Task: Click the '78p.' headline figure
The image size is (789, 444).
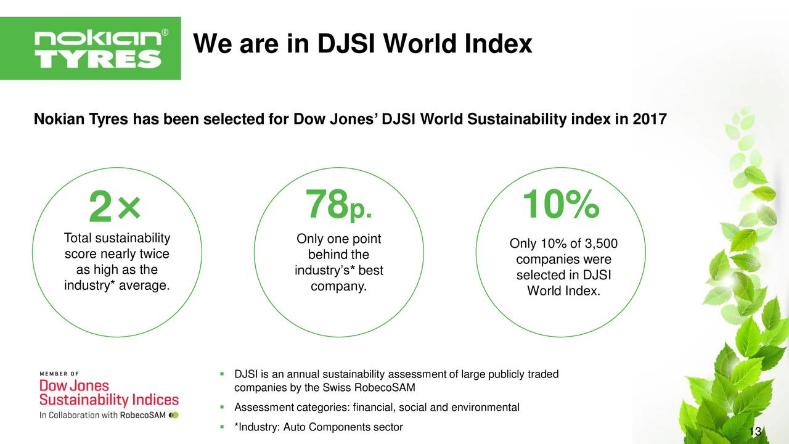Action: point(338,205)
